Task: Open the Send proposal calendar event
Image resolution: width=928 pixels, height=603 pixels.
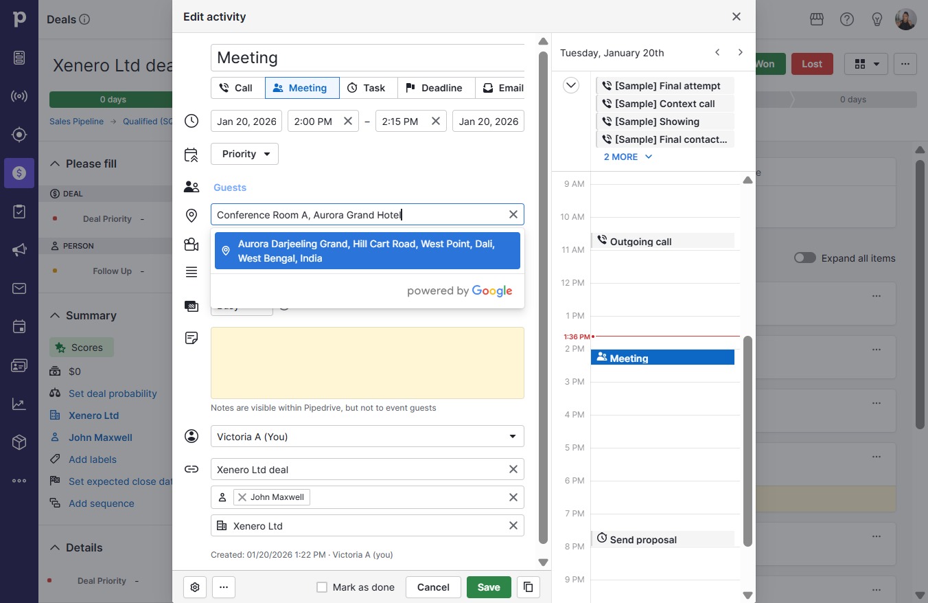Action: click(x=662, y=538)
